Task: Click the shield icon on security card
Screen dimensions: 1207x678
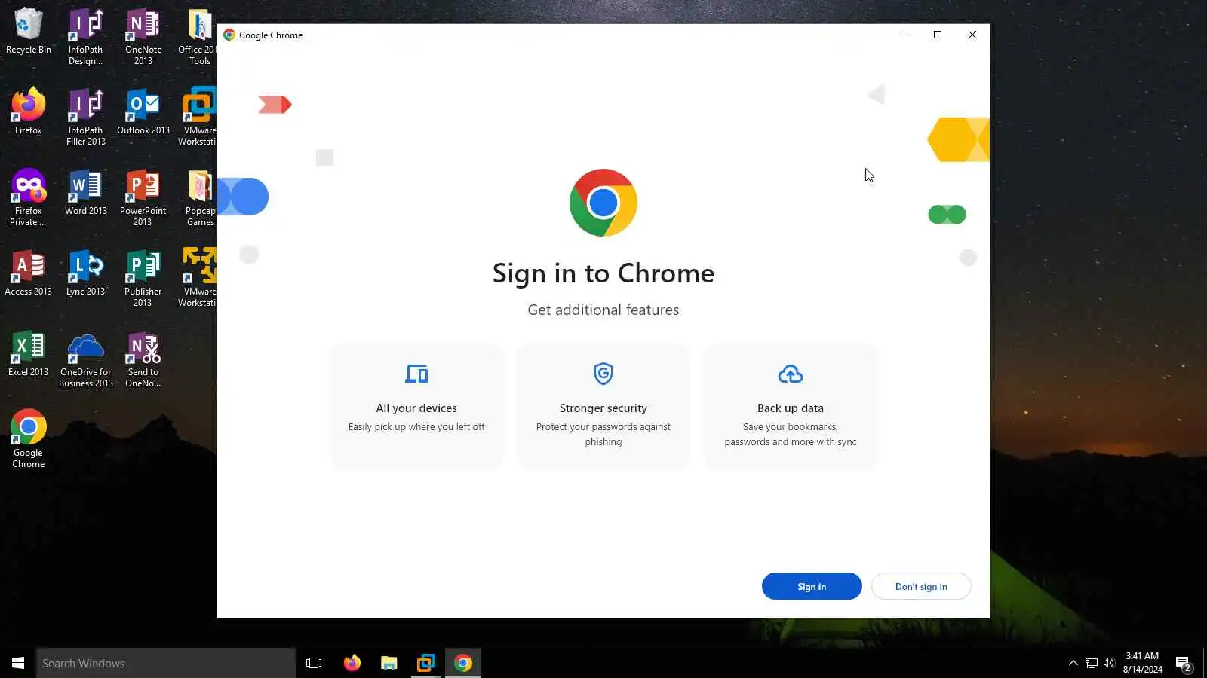Action: (603, 374)
